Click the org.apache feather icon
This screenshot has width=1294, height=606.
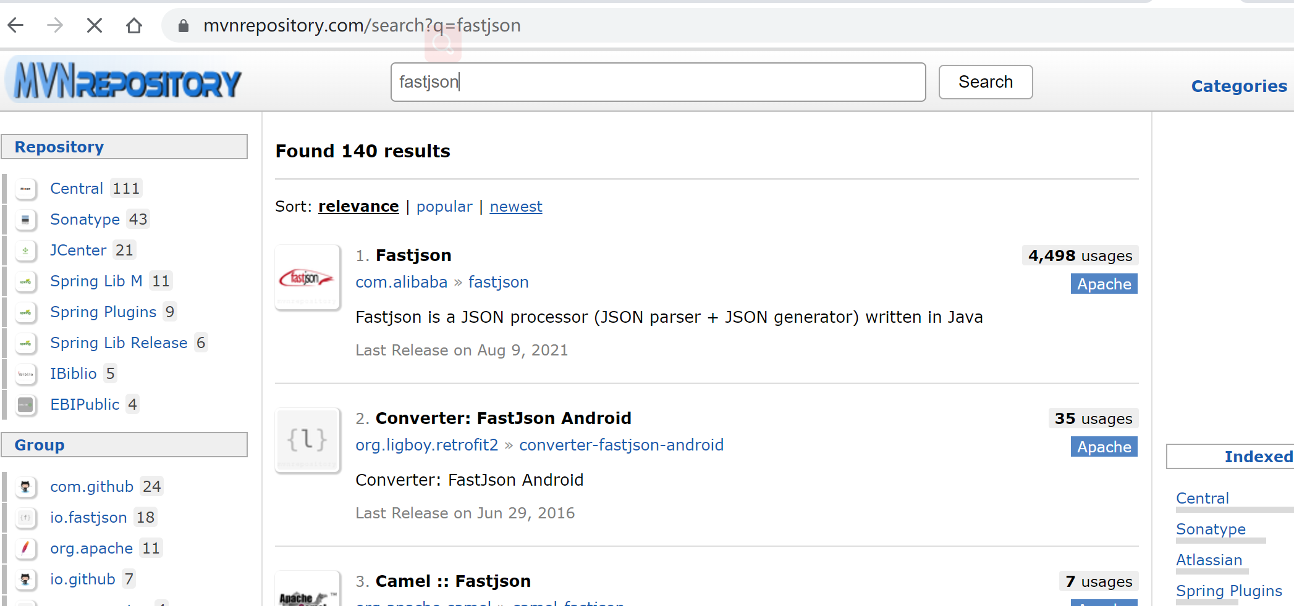click(x=25, y=549)
